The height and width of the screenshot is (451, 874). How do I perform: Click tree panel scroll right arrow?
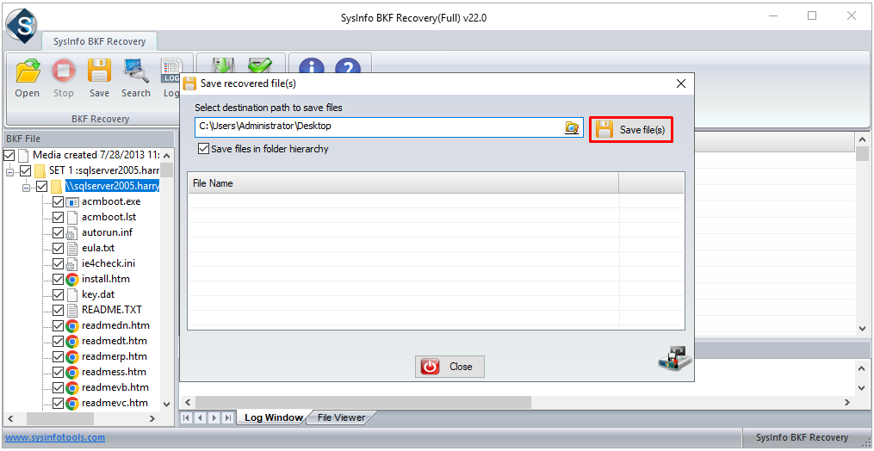click(152, 418)
